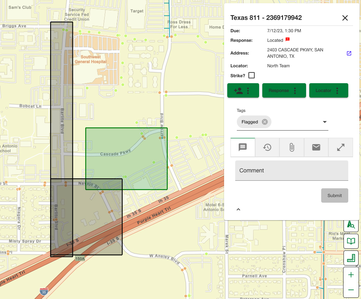Collapse the ticket panel with the chevron
The height and width of the screenshot is (299, 361).
(238, 209)
